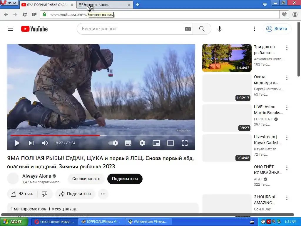Open the Always Alone channel avatar
The width and height of the screenshot is (301, 226).
coord(13,179)
